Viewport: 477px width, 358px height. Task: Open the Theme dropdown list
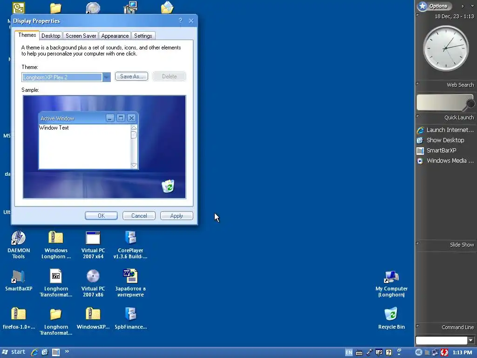[x=107, y=77]
